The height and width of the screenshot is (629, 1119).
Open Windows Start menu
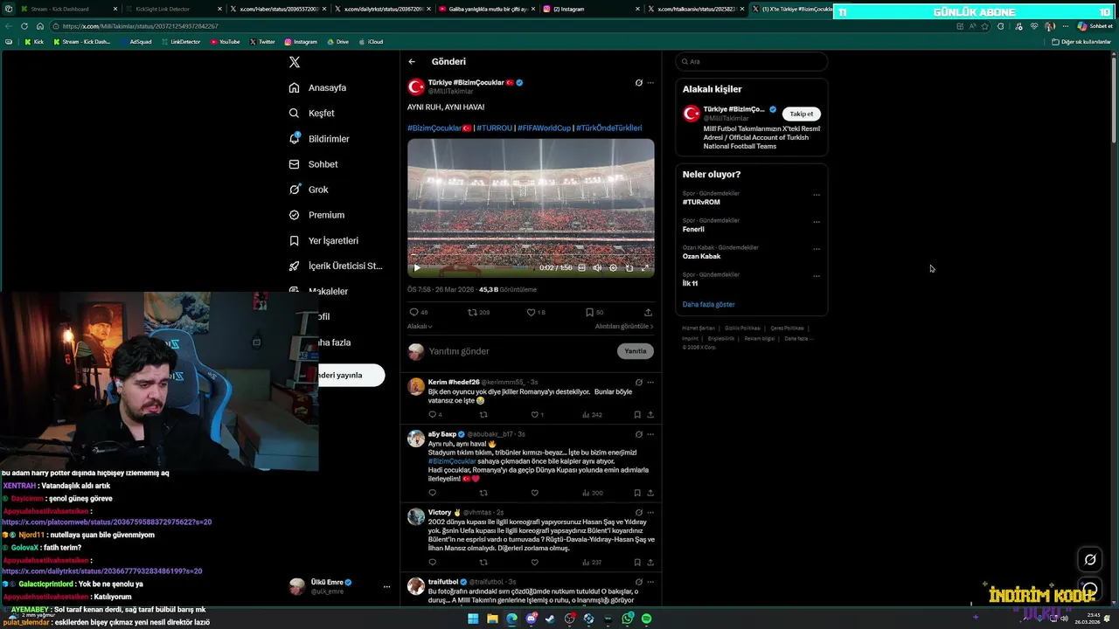pyautogui.click(x=473, y=619)
